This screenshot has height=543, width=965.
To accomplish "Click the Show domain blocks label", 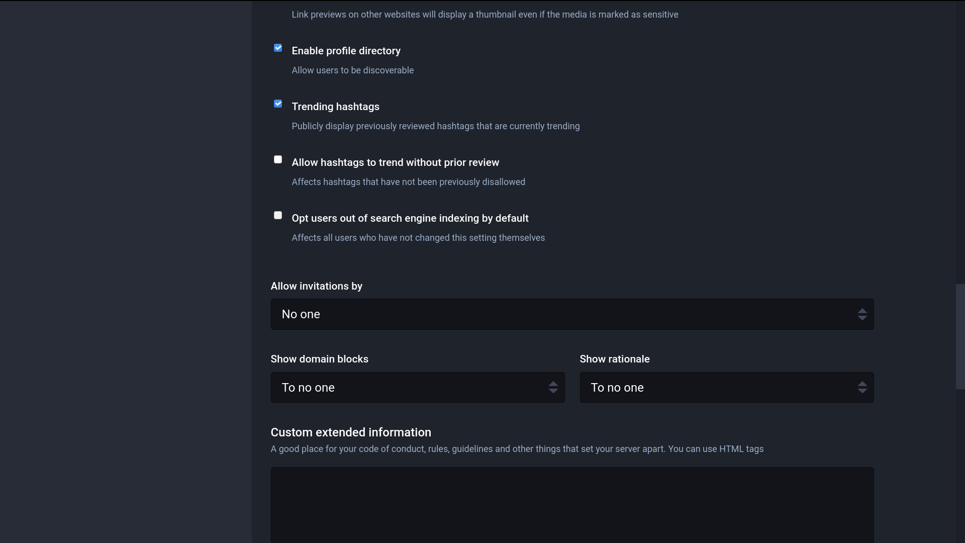I will click(319, 359).
